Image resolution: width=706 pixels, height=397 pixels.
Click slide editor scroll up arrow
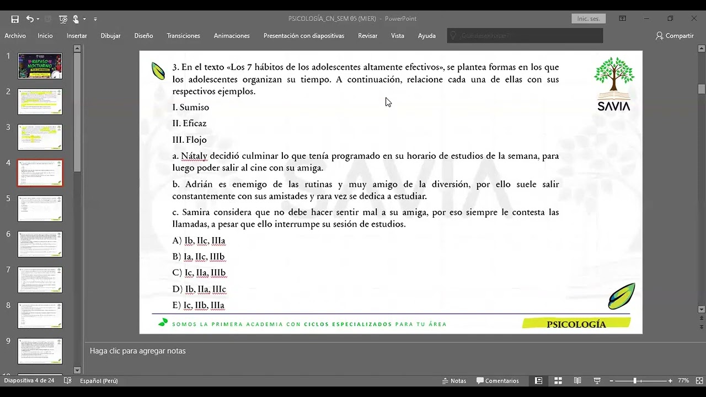click(702, 49)
